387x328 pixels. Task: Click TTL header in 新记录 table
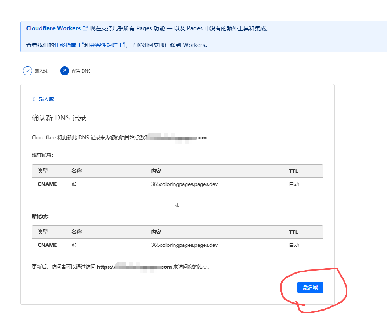(x=293, y=232)
